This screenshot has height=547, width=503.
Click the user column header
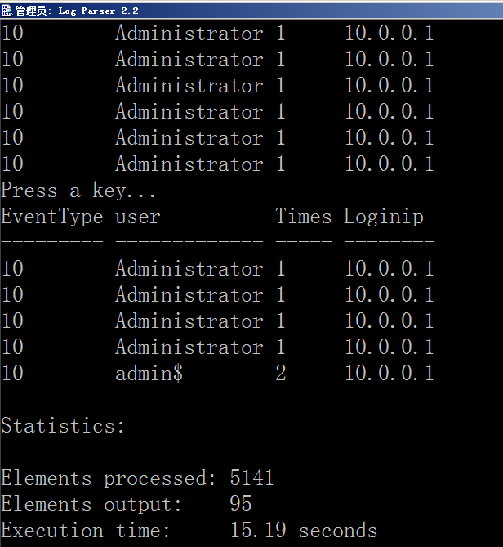[138, 217]
